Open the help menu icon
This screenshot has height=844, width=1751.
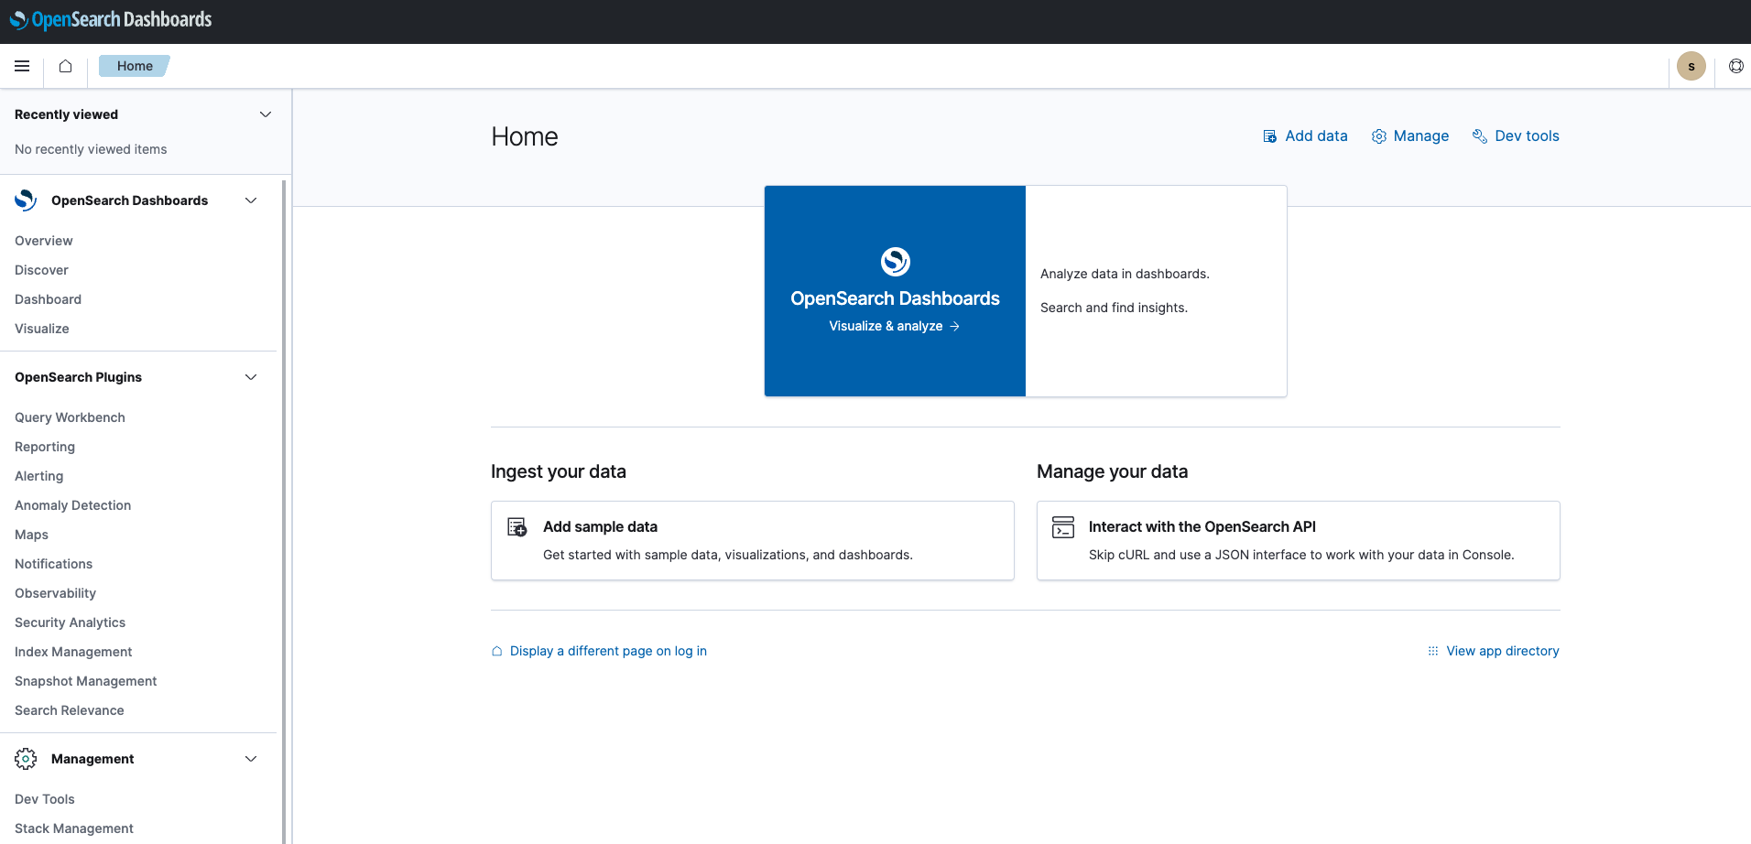(x=1735, y=66)
